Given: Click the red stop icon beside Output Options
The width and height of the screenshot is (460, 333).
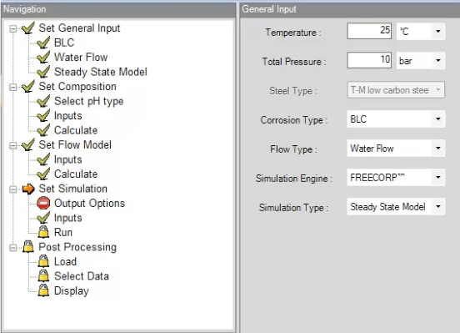Looking at the screenshot, I should (43, 203).
